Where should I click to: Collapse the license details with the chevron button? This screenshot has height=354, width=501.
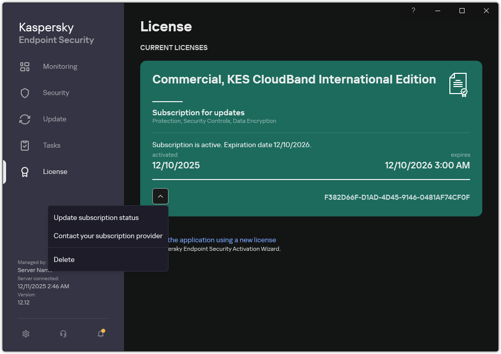click(x=160, y=196)
